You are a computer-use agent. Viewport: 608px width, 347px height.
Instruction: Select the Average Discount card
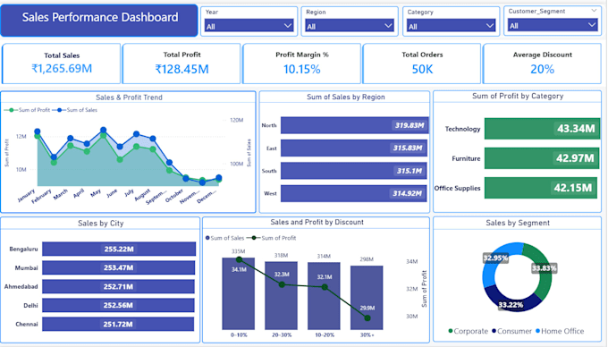[542, 63]
